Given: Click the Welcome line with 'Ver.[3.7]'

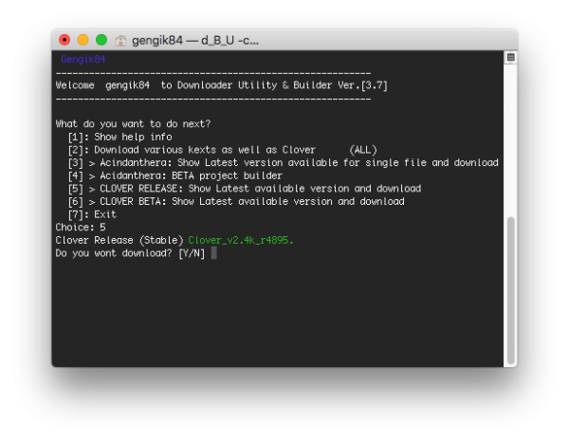Looking at the screenshot, I should tap(221, 85).
